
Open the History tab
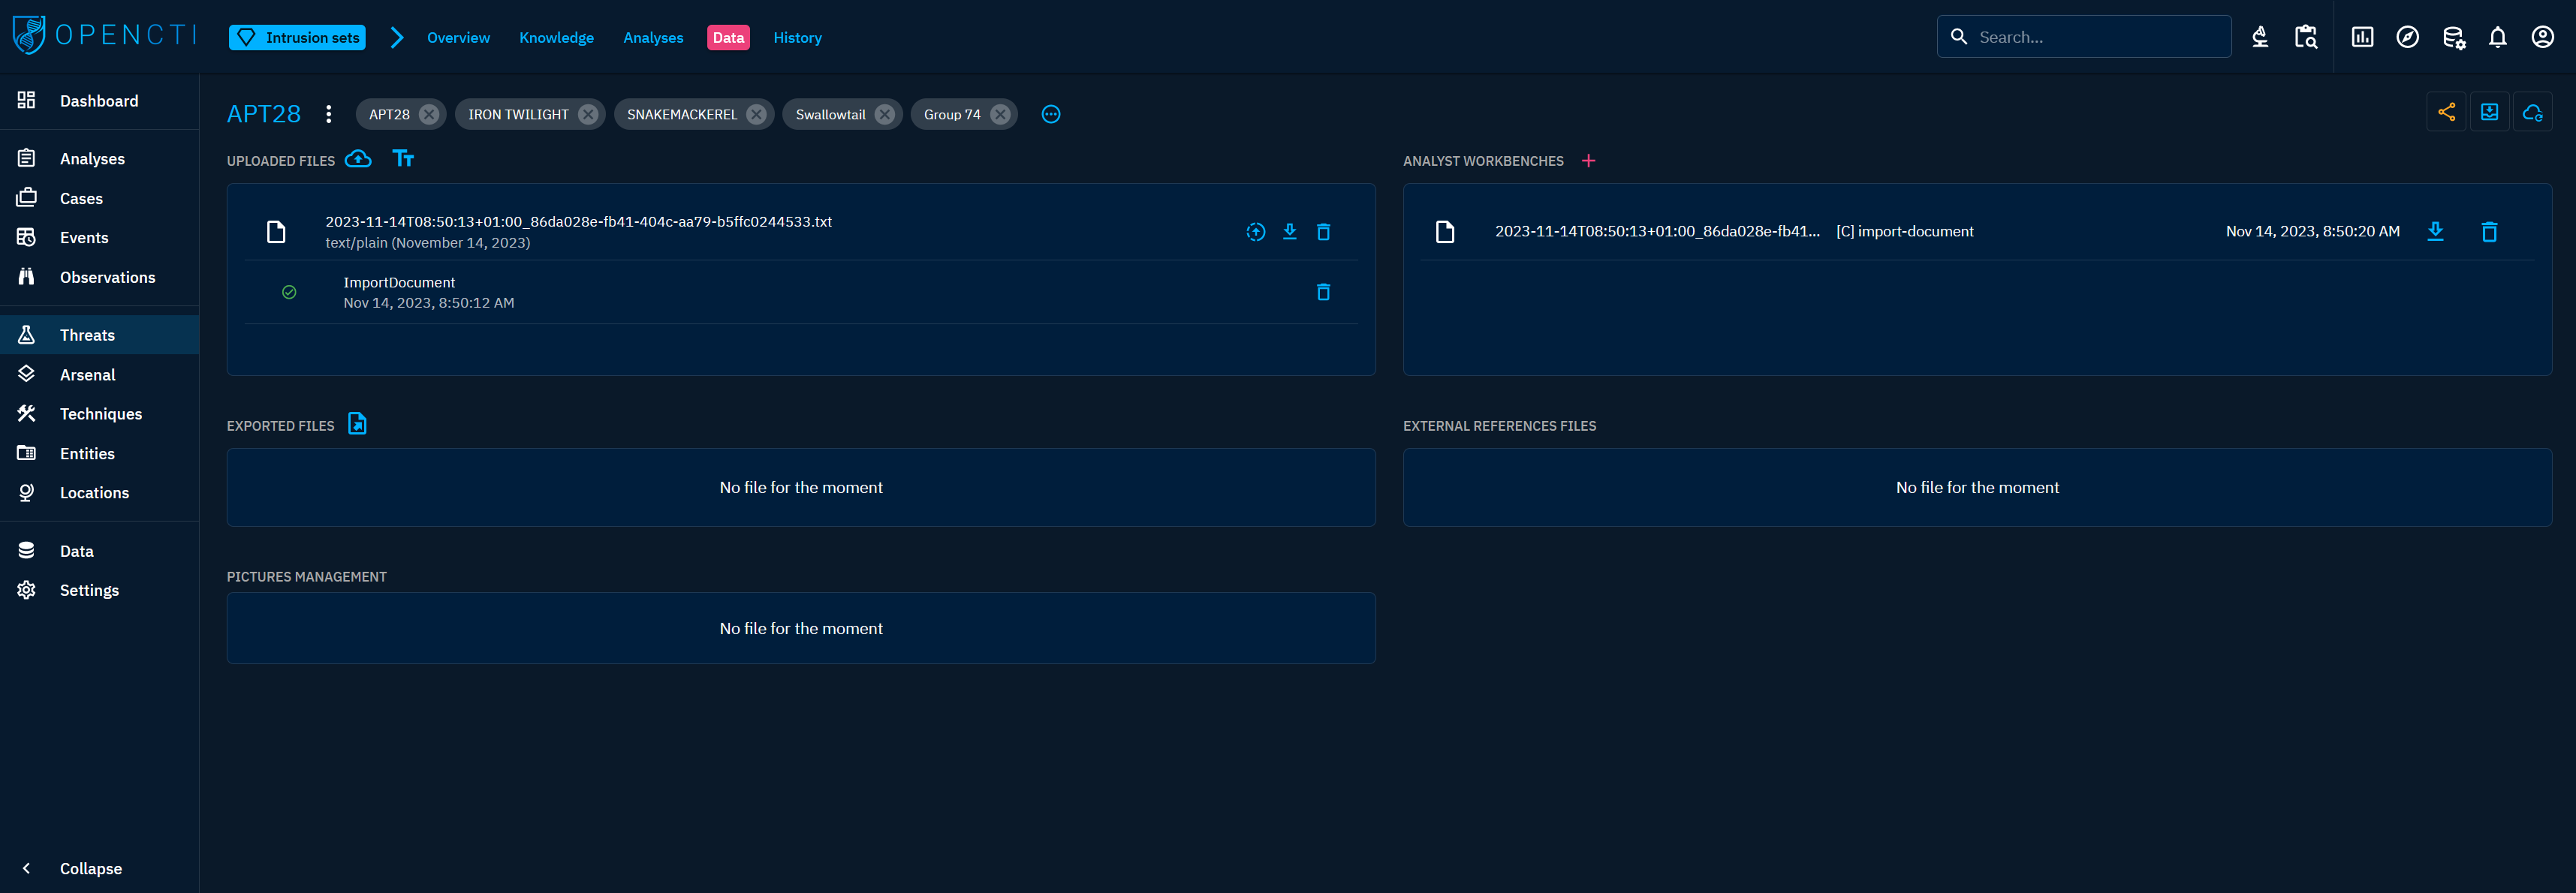796,38
